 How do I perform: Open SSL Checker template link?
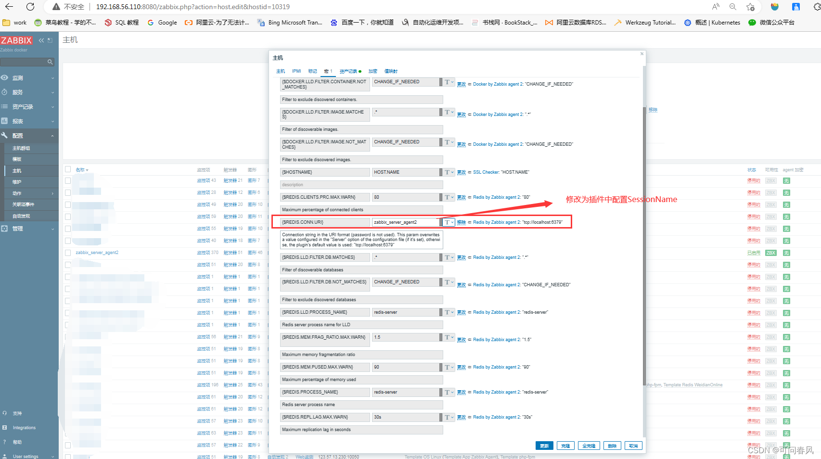pos(486,172)
